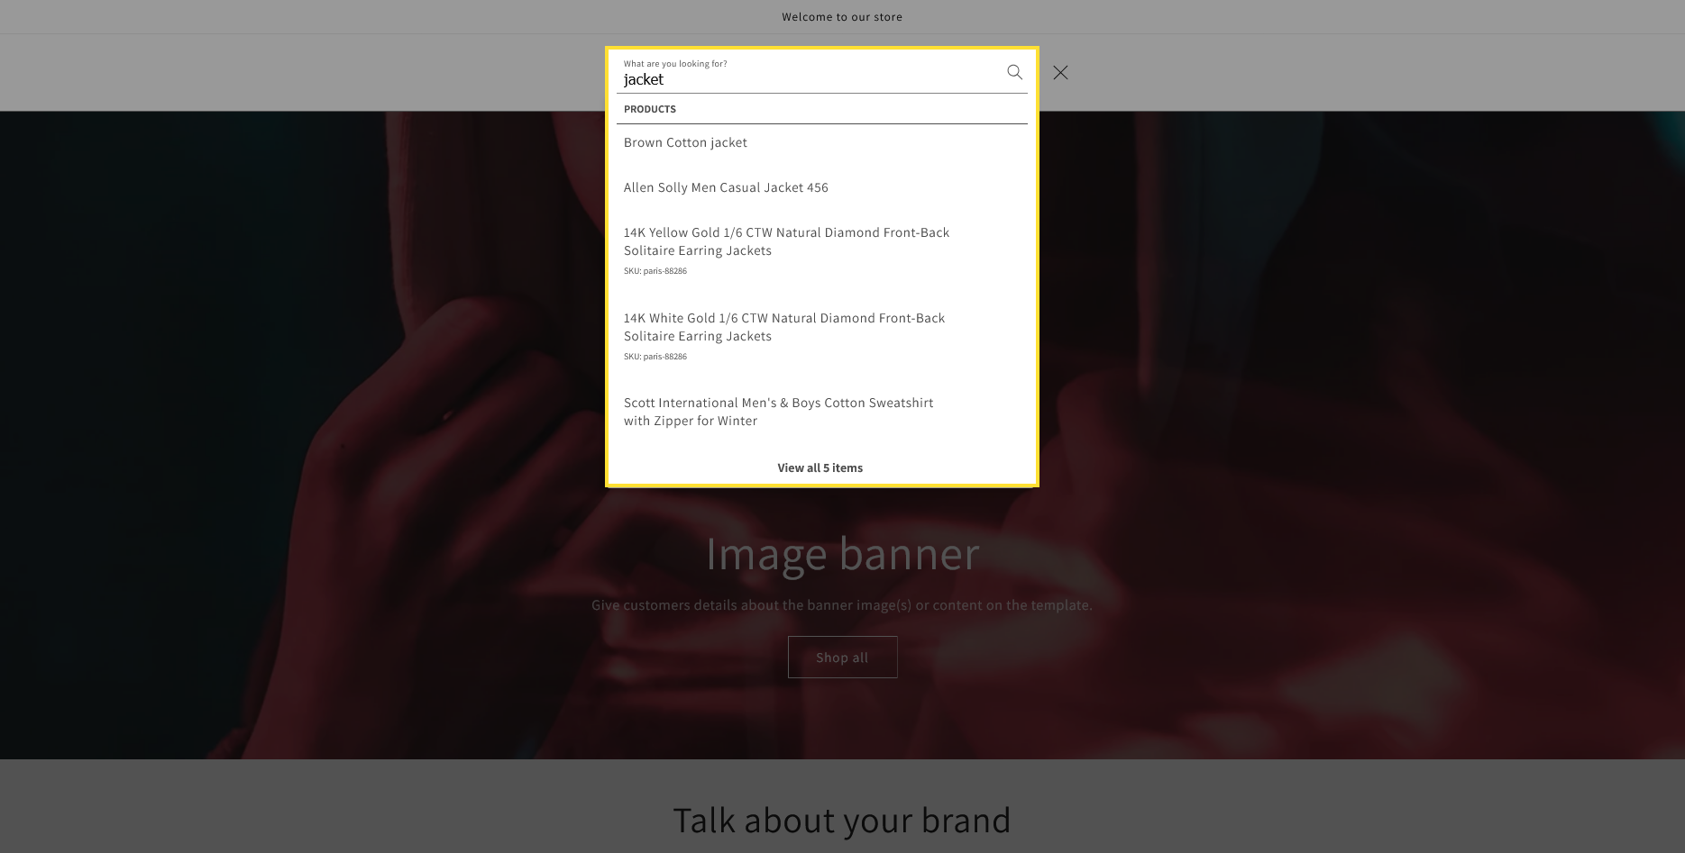Image resolution: width=1685 pixels, height=853 pixels.
Task: Click the magnifying glass search icon
Action: coord(1014,72)
